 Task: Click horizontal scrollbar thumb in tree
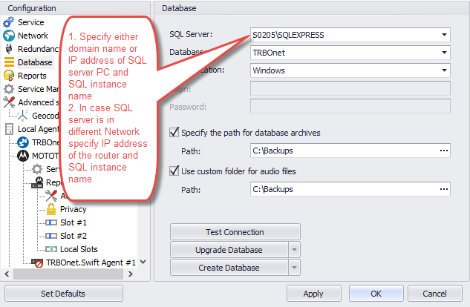68,274
